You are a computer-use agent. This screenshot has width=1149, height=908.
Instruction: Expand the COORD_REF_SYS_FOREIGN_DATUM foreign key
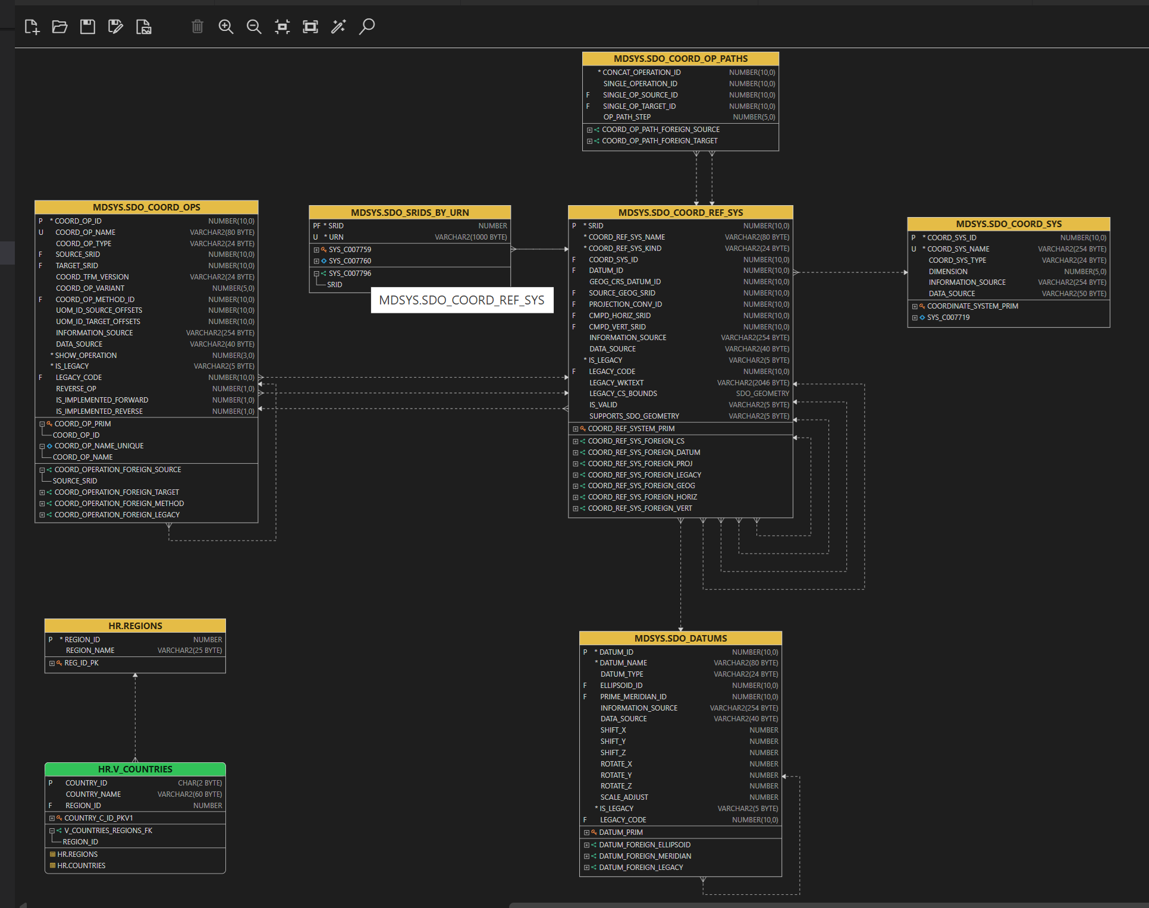[x=575, y=453]
